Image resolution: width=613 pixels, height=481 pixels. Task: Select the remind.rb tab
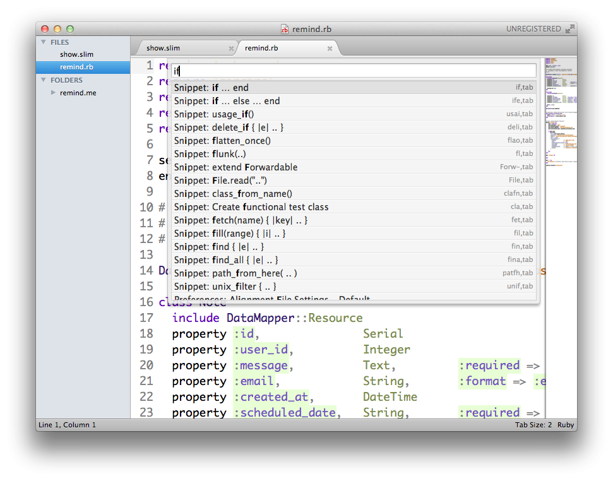coord(261,49)
